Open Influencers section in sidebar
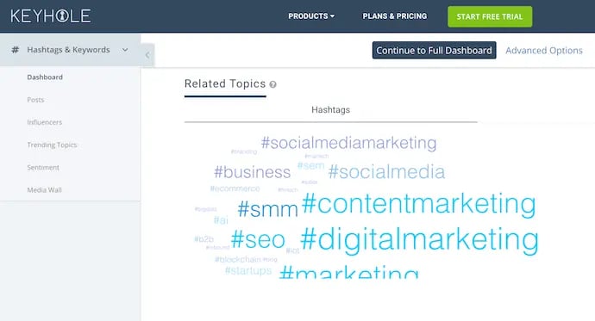This screenshot has width=595, height=321. 44,122
